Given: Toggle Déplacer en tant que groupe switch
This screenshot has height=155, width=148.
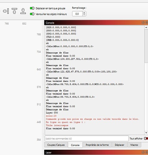Looking at the screenshot, I should click(32, 8).
